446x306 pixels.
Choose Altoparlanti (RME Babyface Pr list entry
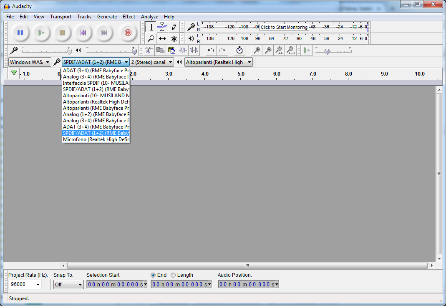[x=96, y=108]
